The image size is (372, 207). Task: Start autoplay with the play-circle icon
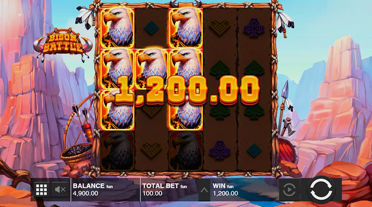click(289, 190)
